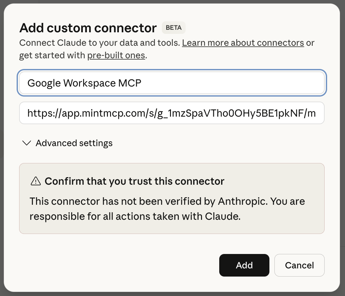Click the BETA badge next to the title
Image resolution: width=345 pixels, height=296 pixels.
pos(173,28)
